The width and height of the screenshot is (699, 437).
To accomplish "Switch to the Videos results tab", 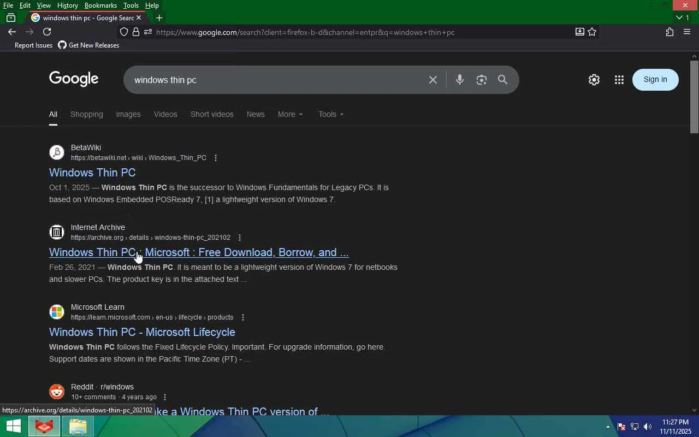I will [165, 114].
